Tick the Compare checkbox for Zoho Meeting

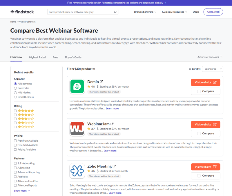point(199,176)
